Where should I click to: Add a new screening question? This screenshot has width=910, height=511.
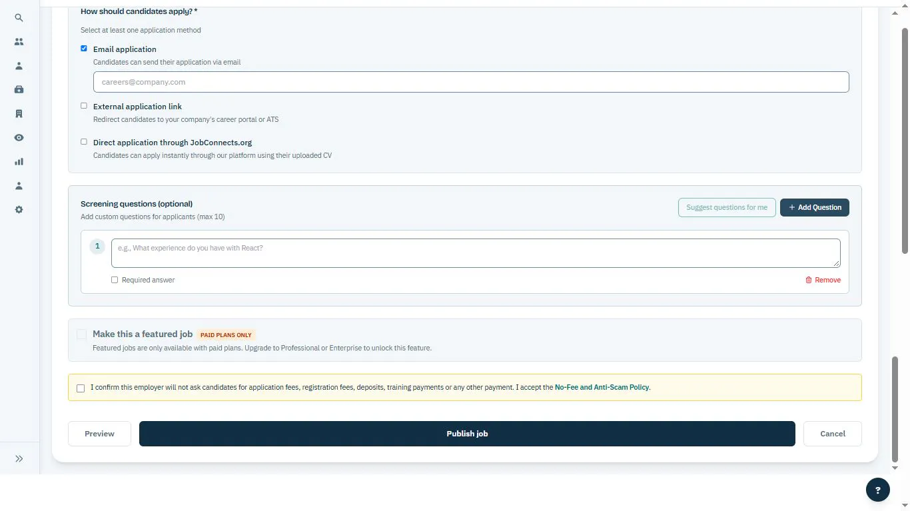coord(815,207)
